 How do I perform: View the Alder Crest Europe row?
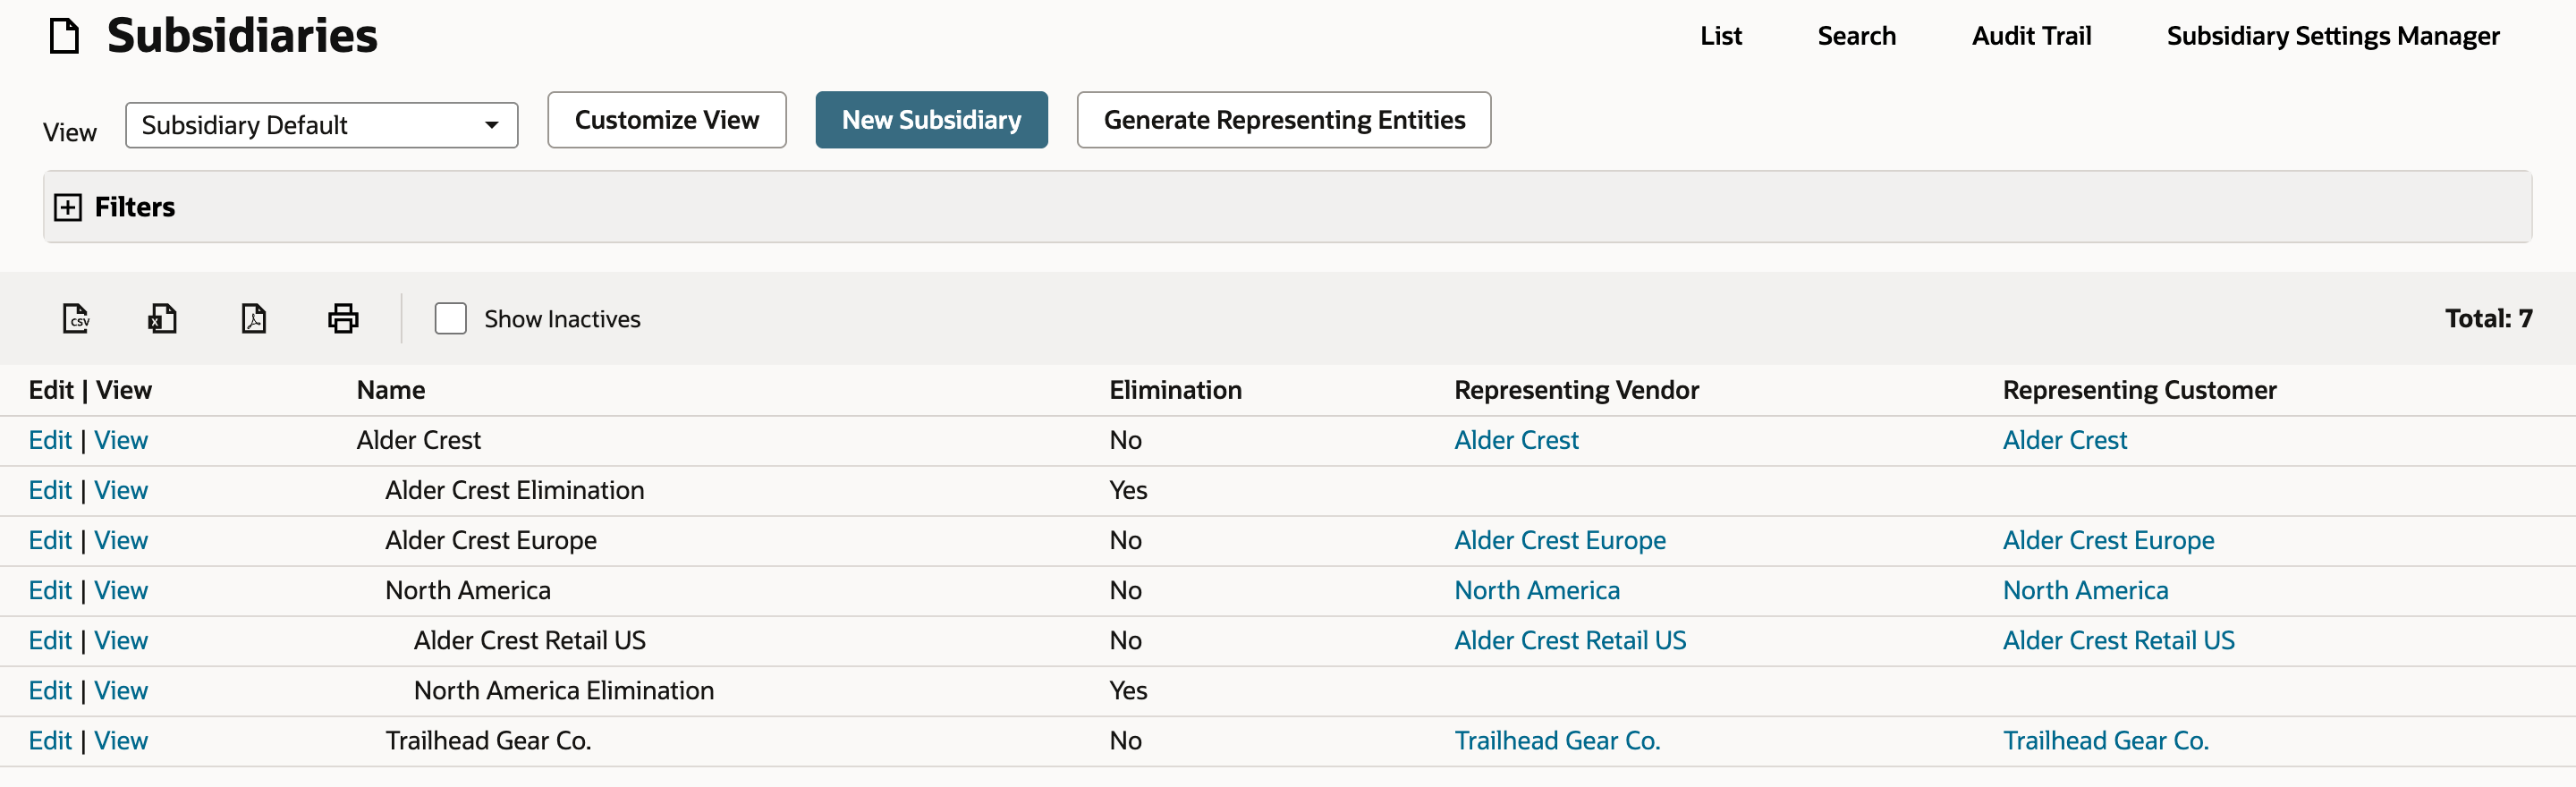point(121,540)
